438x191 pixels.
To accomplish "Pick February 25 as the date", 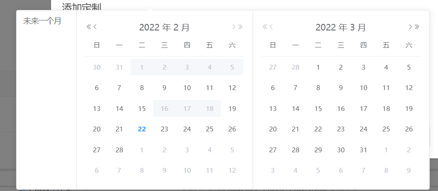I will pyautogui.click(x=209, y=129).
